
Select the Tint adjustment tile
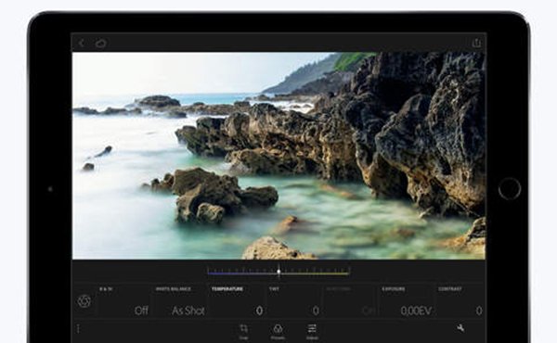click(294, 300)
